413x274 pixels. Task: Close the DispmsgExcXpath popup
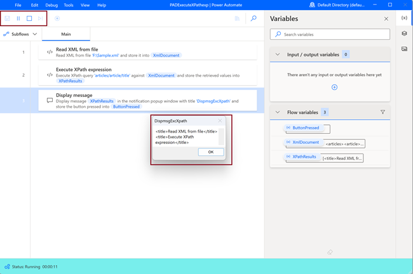click(220, 121)
